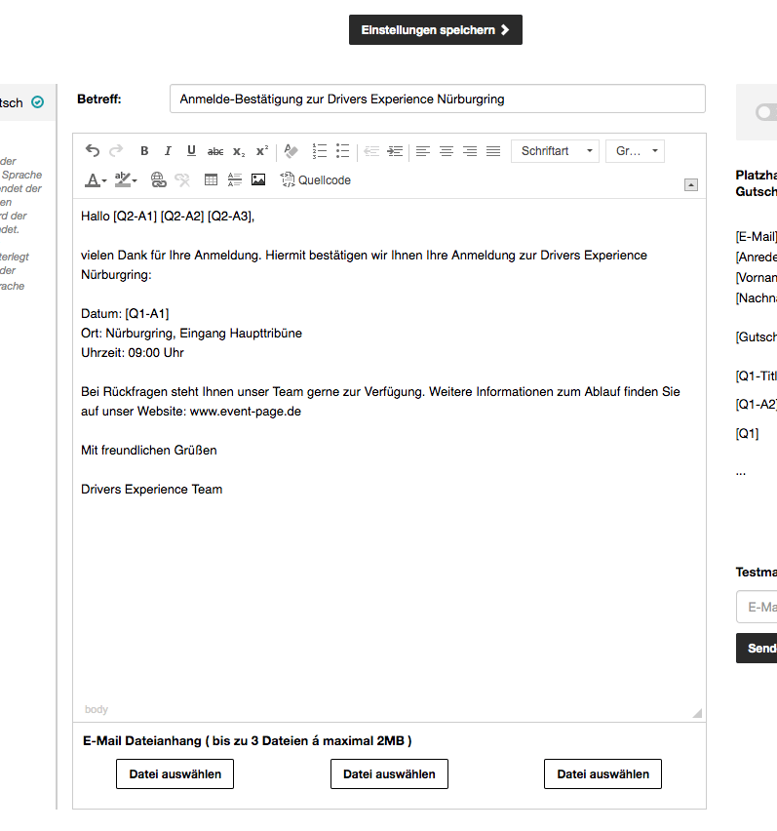Insert a horizontal line

235,180
